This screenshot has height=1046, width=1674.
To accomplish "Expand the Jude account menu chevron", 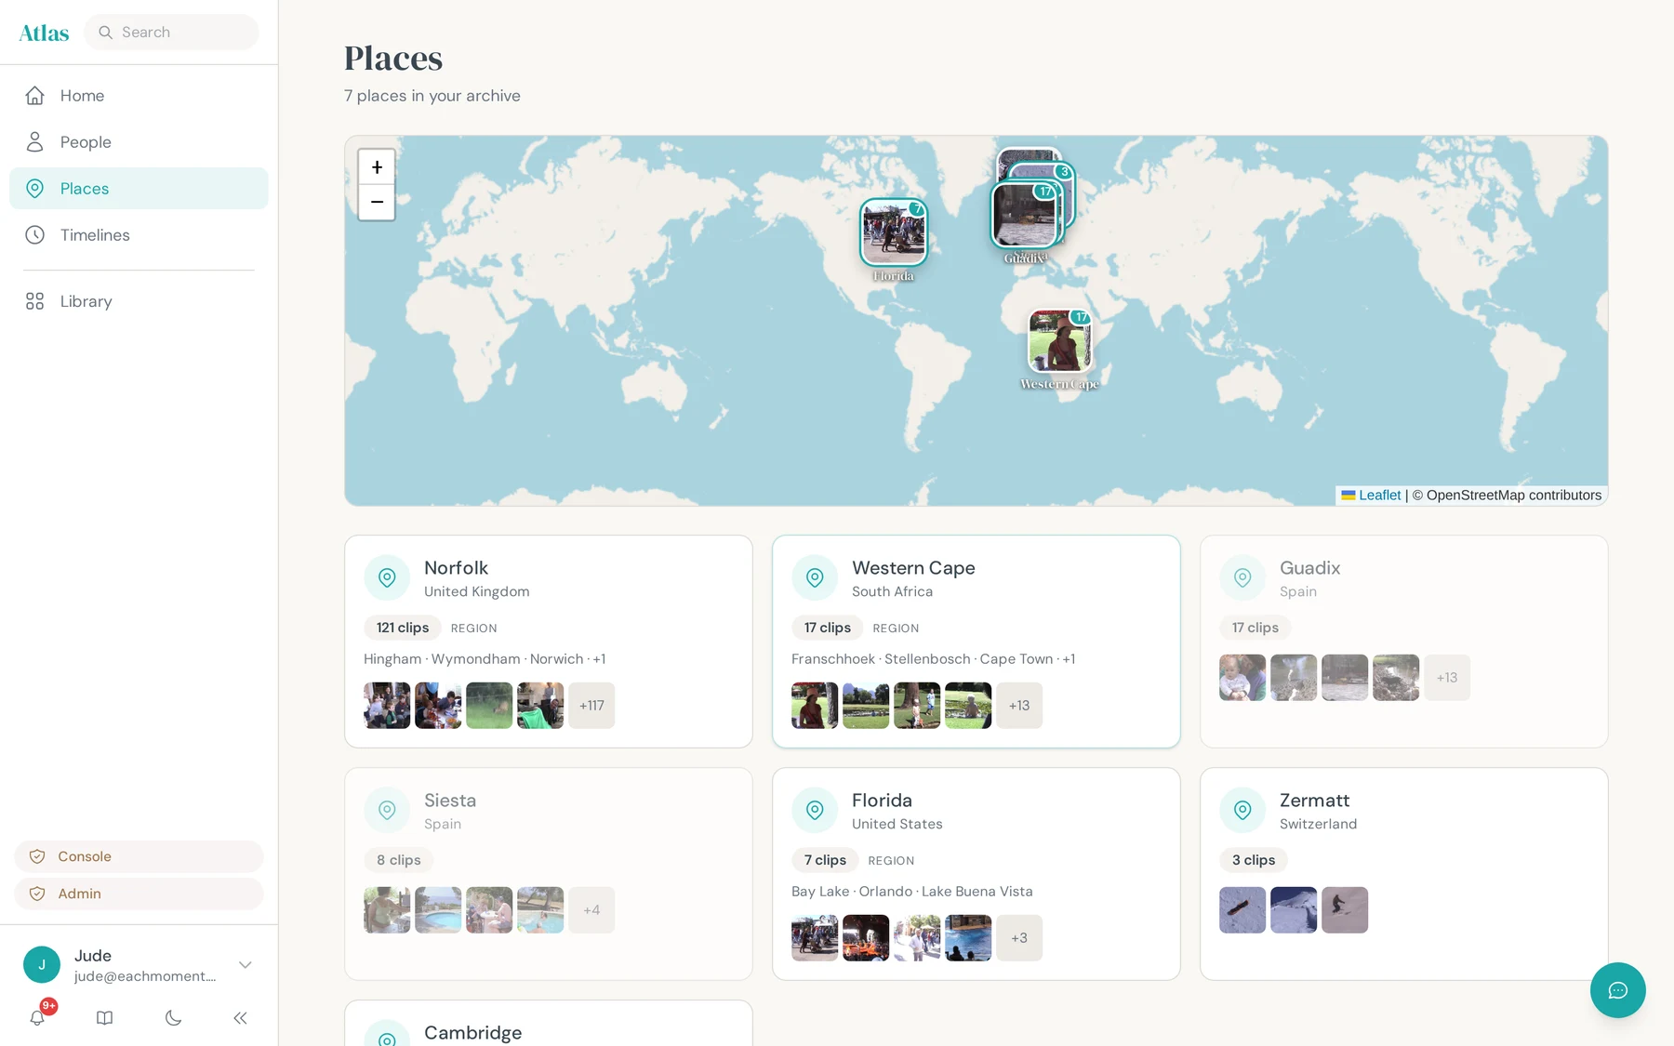I will (246, 965).
